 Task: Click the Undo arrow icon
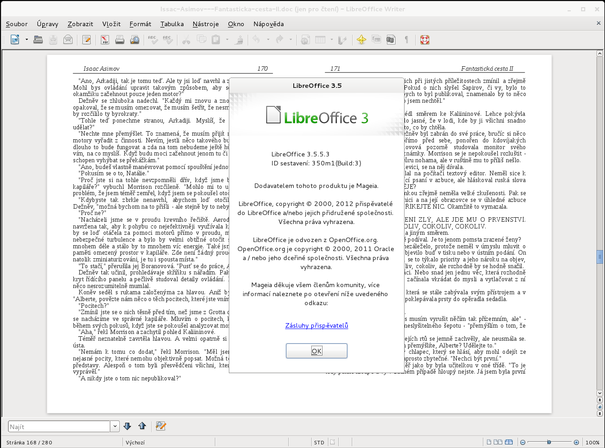[x=257, y=40]
